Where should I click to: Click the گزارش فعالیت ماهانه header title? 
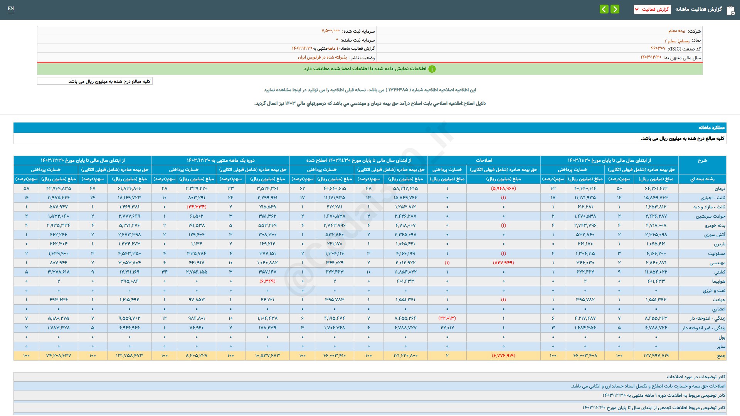[x=698, y=9]
